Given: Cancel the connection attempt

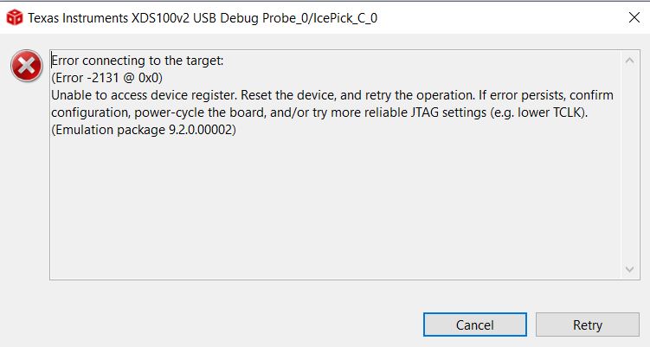Looking at the screenshot, I should point(474,325).
